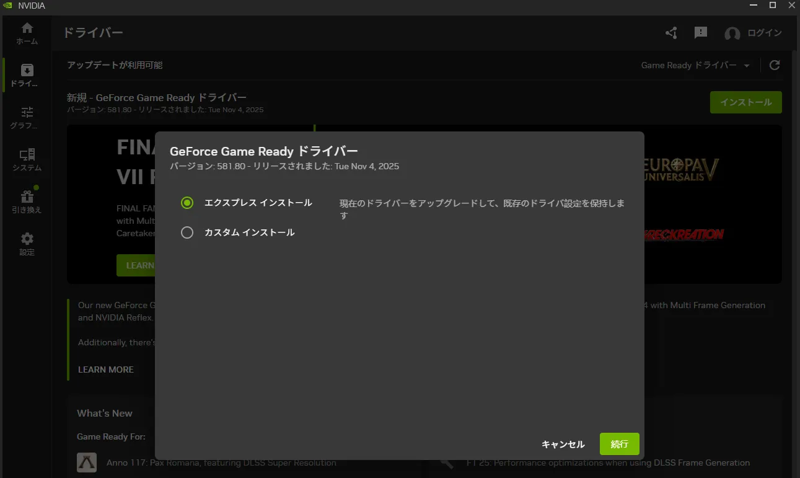Click the NVIDIA logo in title bar
Image resolution: width=800 pixels, height=478 pixels.
pos(7,6)
